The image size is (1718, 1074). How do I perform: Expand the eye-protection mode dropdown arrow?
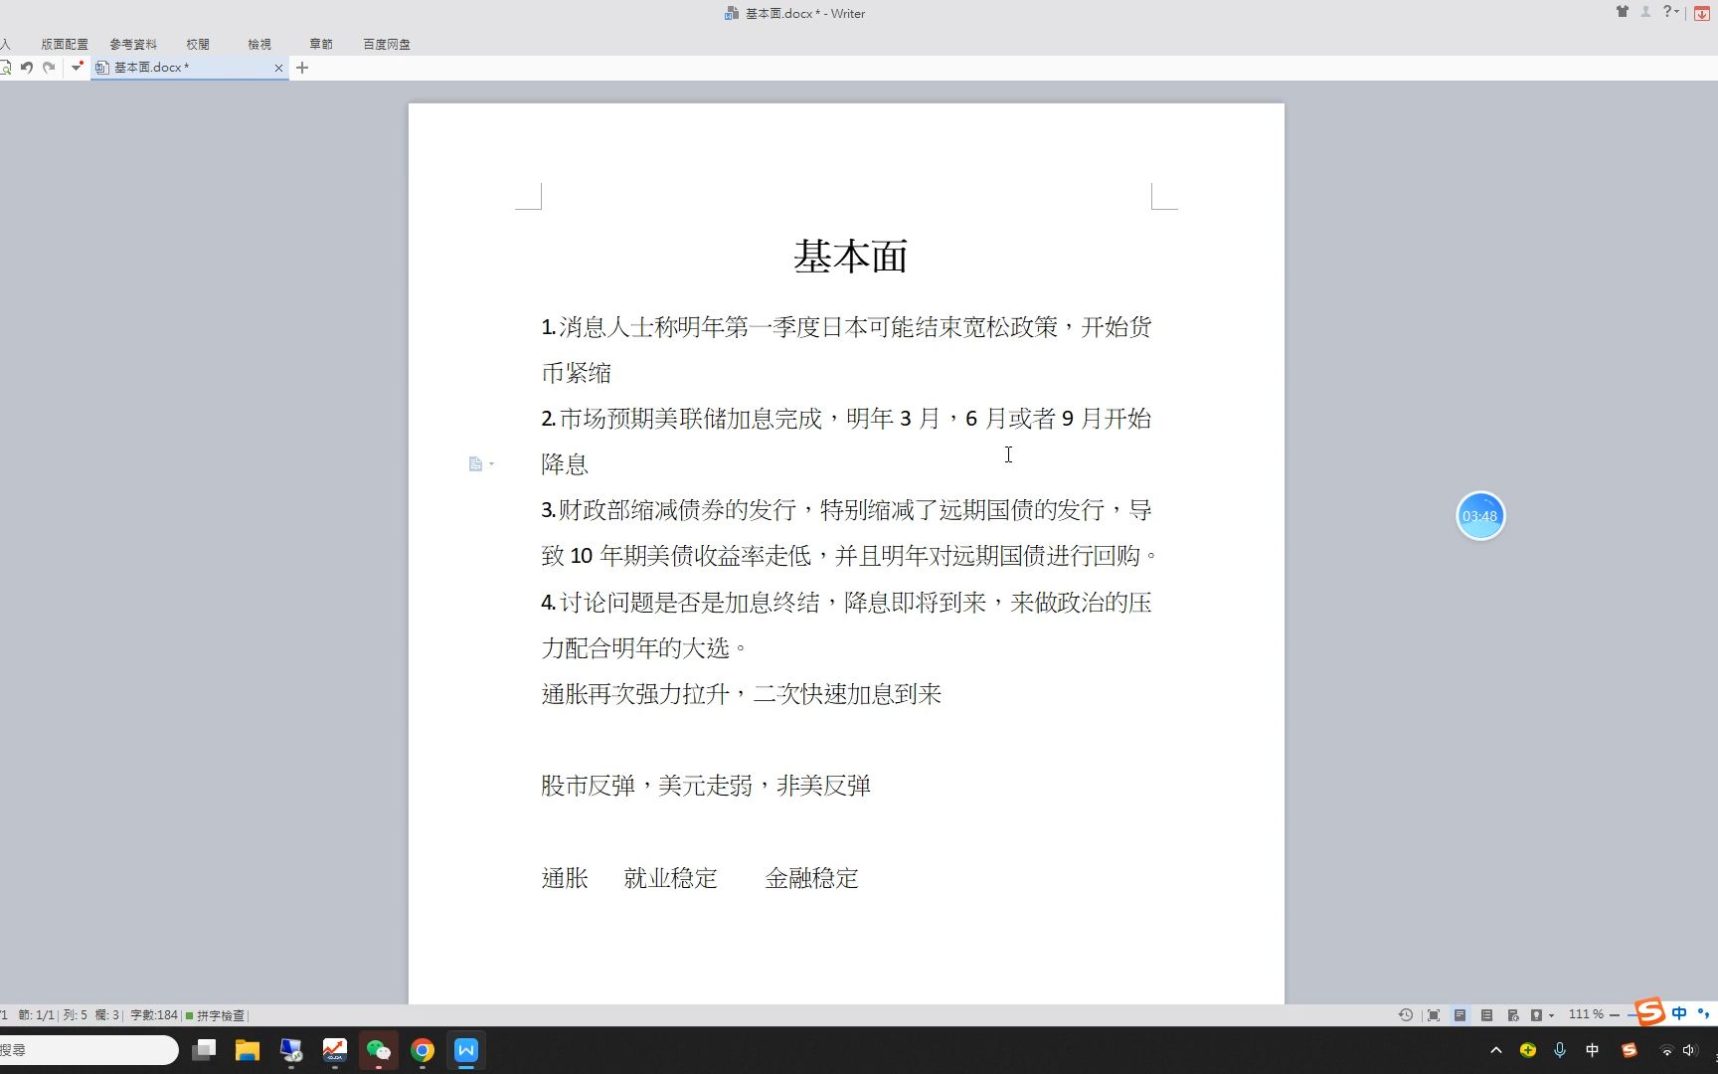1551,1016
